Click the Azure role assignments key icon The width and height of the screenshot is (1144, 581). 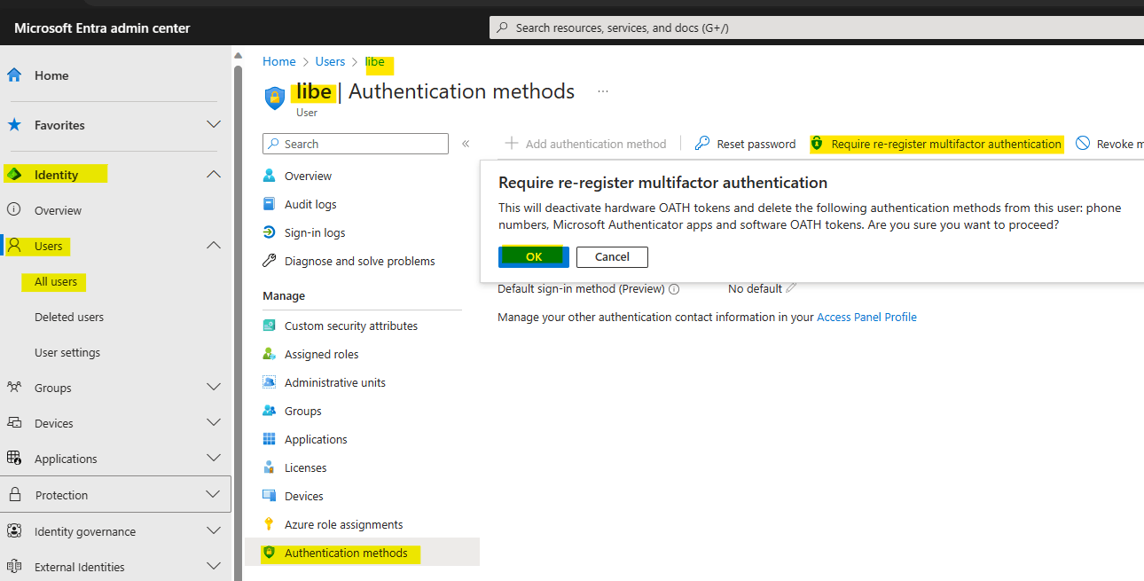[x=270, y=524]
